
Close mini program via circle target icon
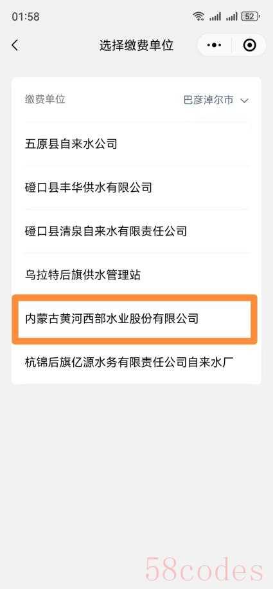249,46
